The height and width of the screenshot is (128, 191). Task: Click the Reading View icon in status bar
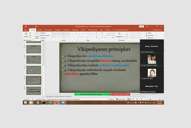pyautogui.click(x=137, y=99)
